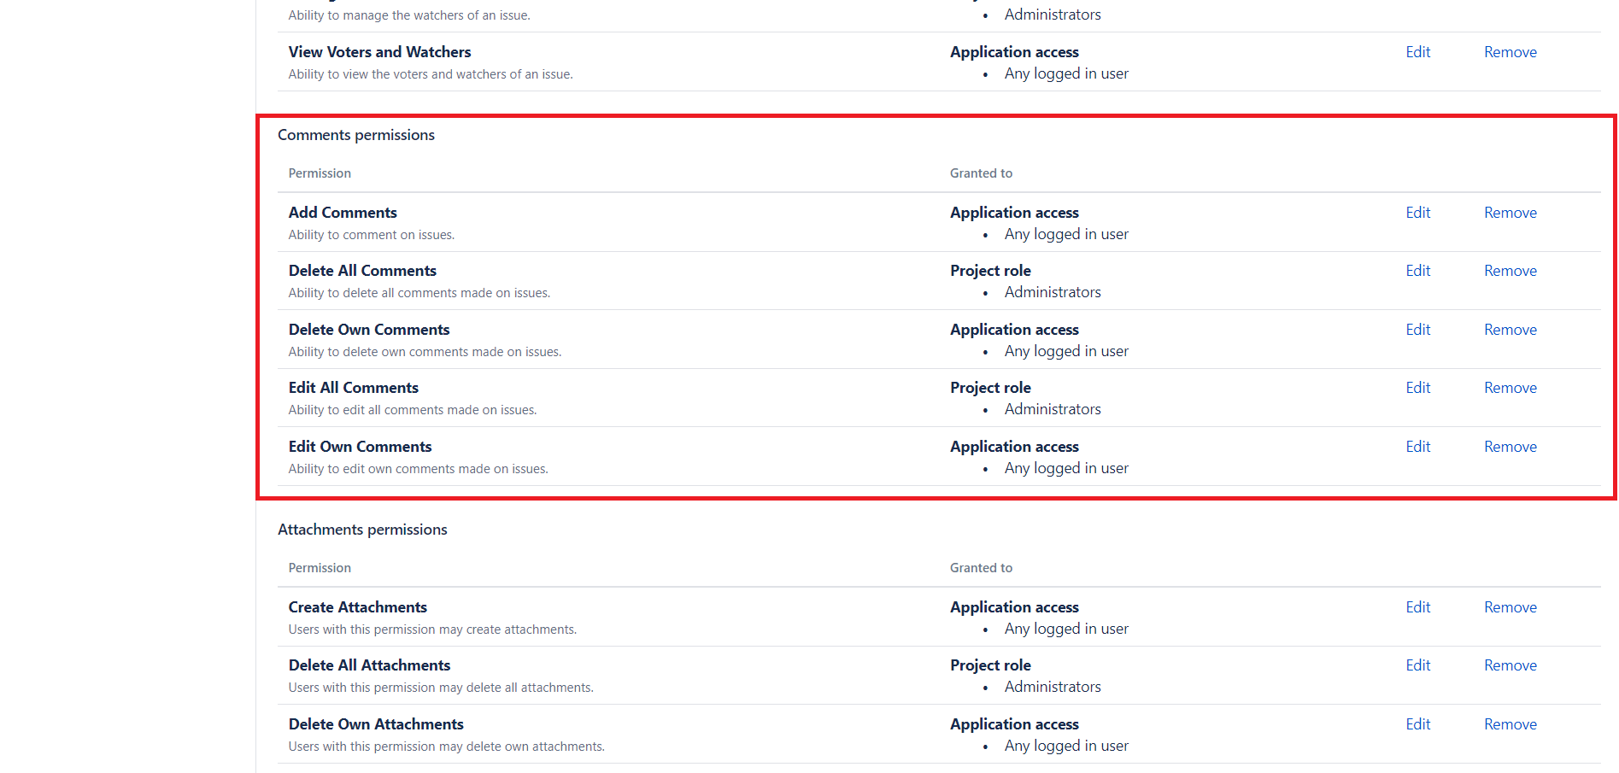Remove the Add Comments permission grant
The height and width of the screenshot is (773, 1619).
tap(1510, 213)
